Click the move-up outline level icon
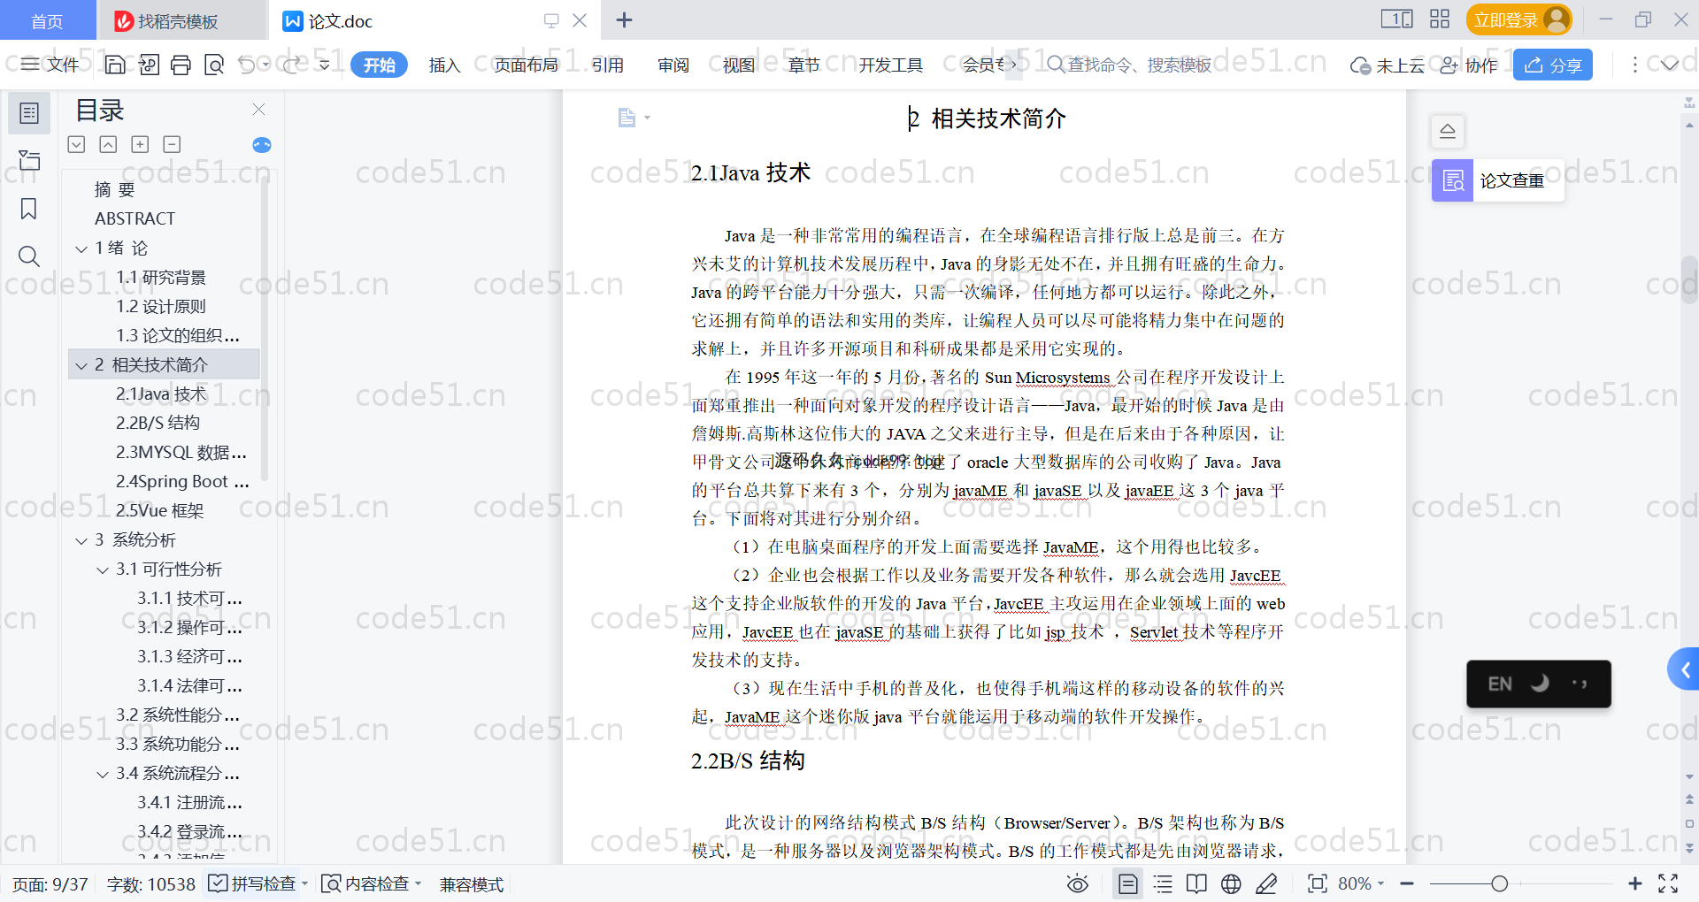Screen dimensions: 1699x902 [x=108, y=144]
